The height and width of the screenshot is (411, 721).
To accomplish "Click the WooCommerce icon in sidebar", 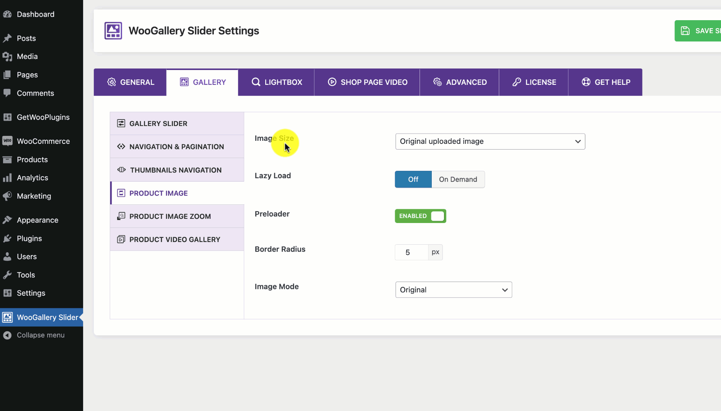I will [x=7, y=141].
